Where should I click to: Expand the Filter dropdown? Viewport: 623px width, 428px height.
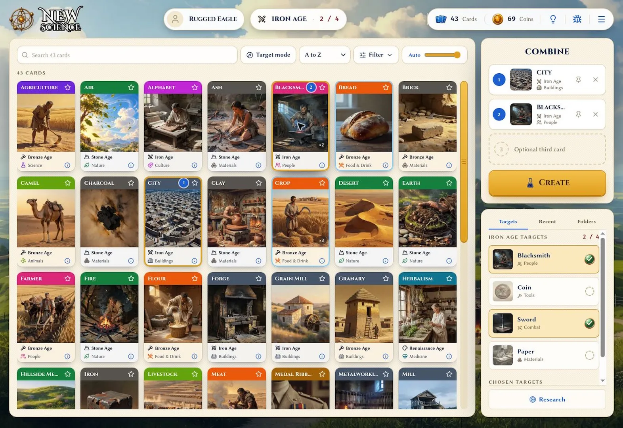[x=376, y=55]
